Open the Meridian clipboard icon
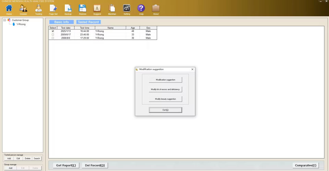This screenshot has height=171, width=329. [x=112, y=9]
